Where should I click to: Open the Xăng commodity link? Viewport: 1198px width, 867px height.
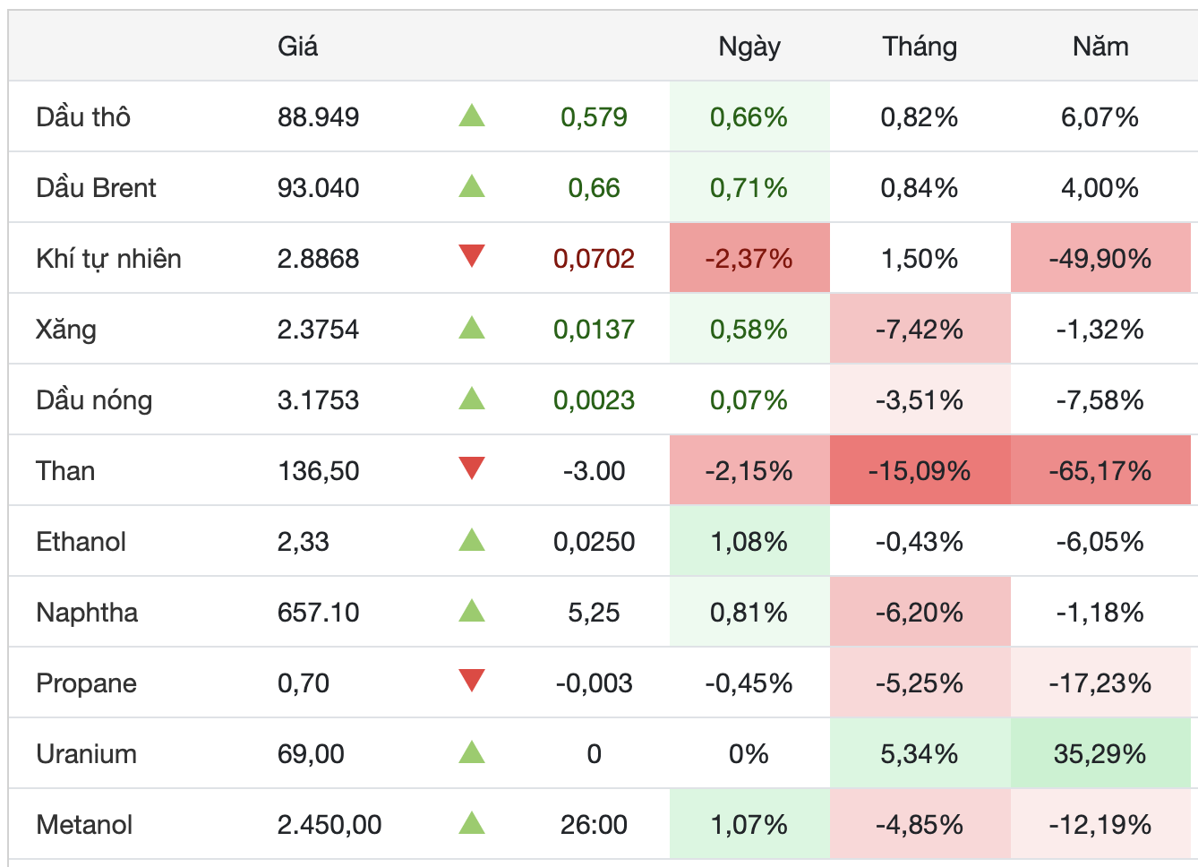66,329
